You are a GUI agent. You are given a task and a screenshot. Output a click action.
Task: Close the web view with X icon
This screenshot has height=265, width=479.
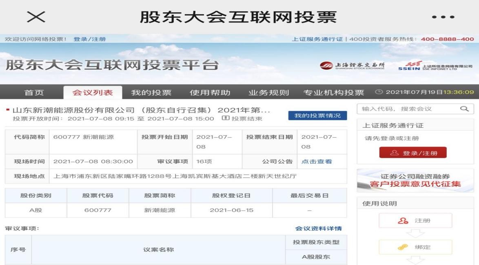coord(36,17)
